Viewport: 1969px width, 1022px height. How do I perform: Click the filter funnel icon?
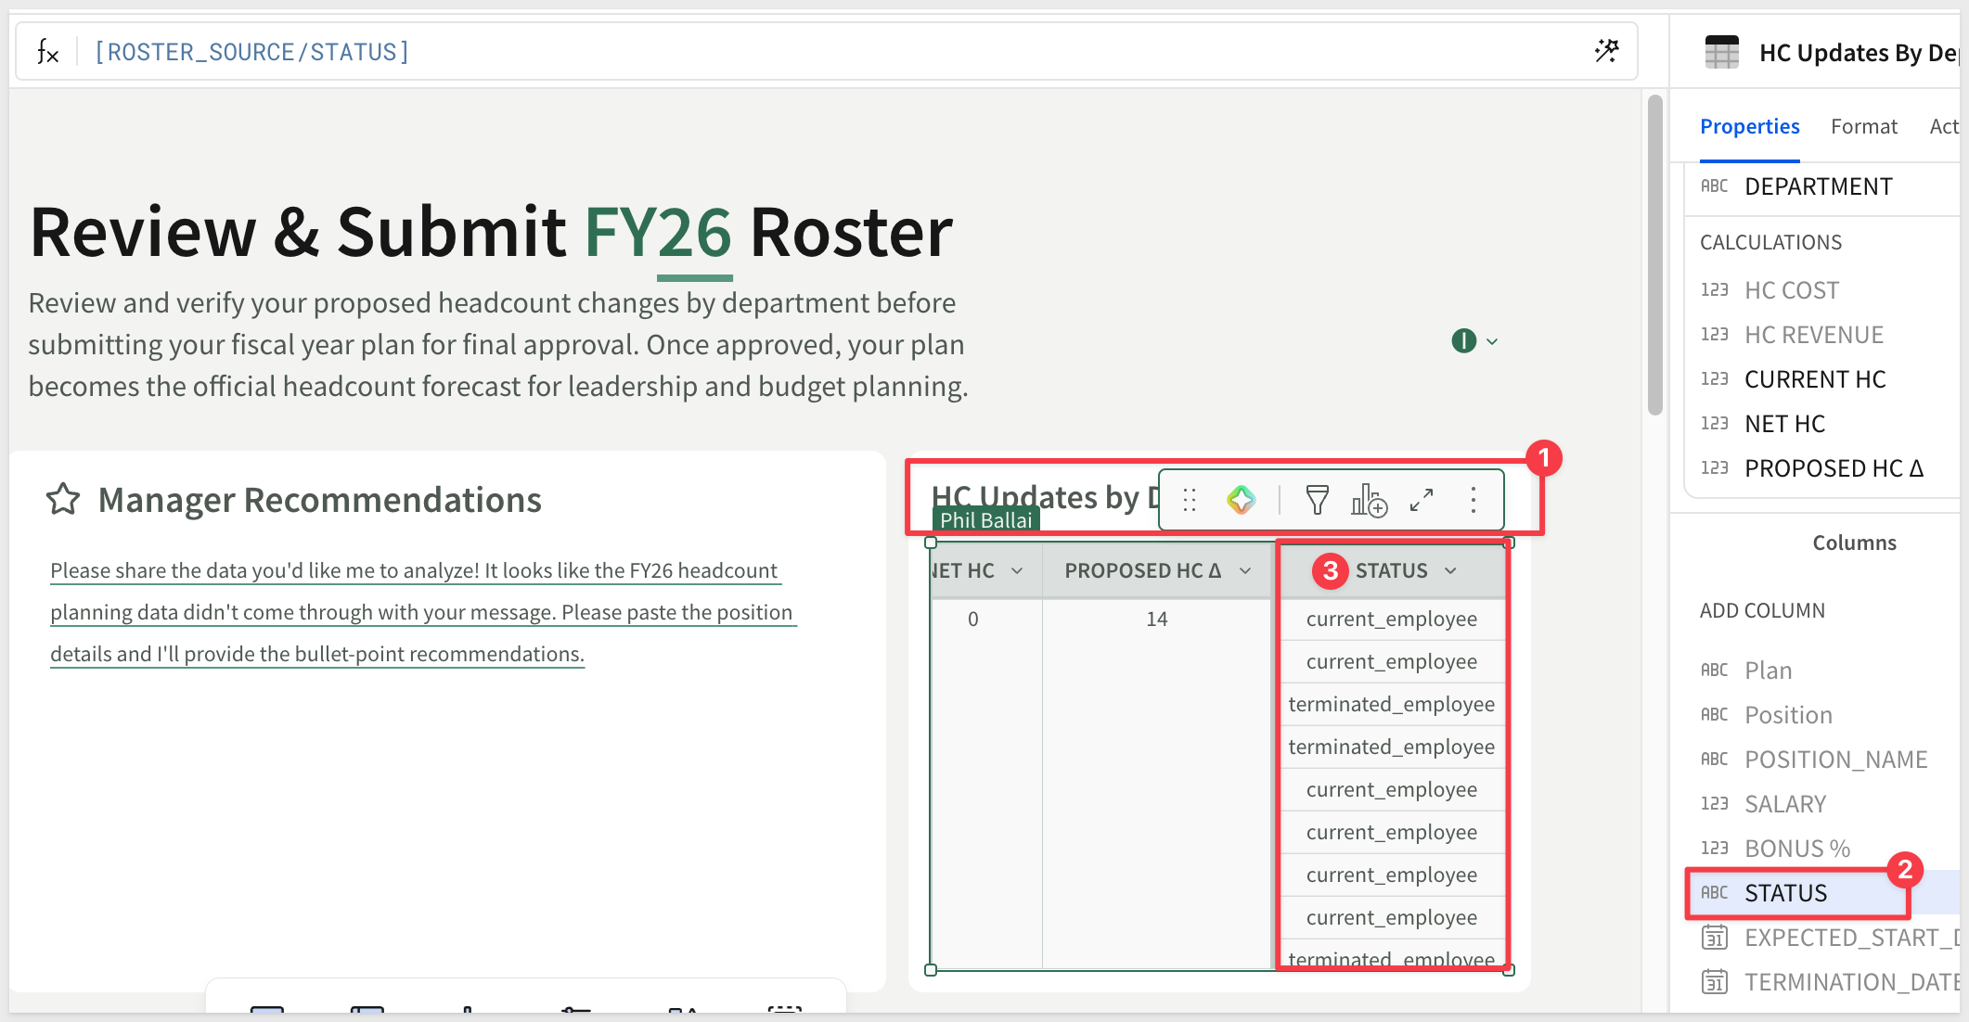tap(1317, 501)
